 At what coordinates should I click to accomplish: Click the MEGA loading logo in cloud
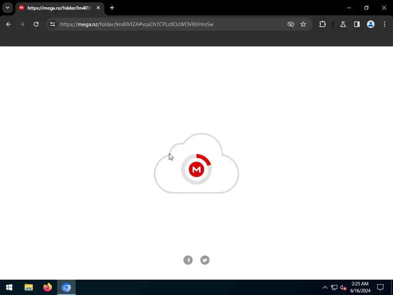pyautogui.click(x=196, y=169)
